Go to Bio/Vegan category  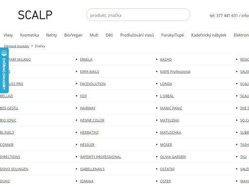tap(73, 35)
